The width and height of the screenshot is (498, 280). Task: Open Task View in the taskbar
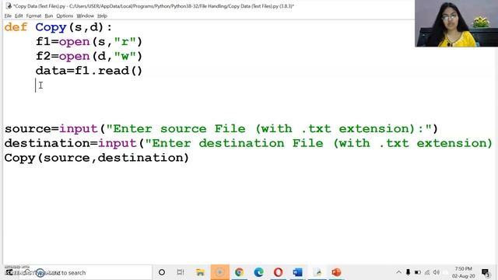click(x=181, y=272)
